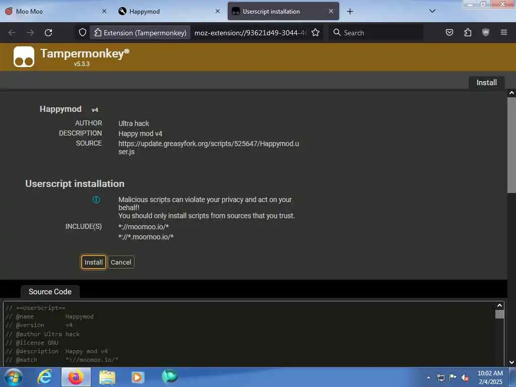Open the uBlock Origin shield icon
516x387 pixels.
point(485,32)
